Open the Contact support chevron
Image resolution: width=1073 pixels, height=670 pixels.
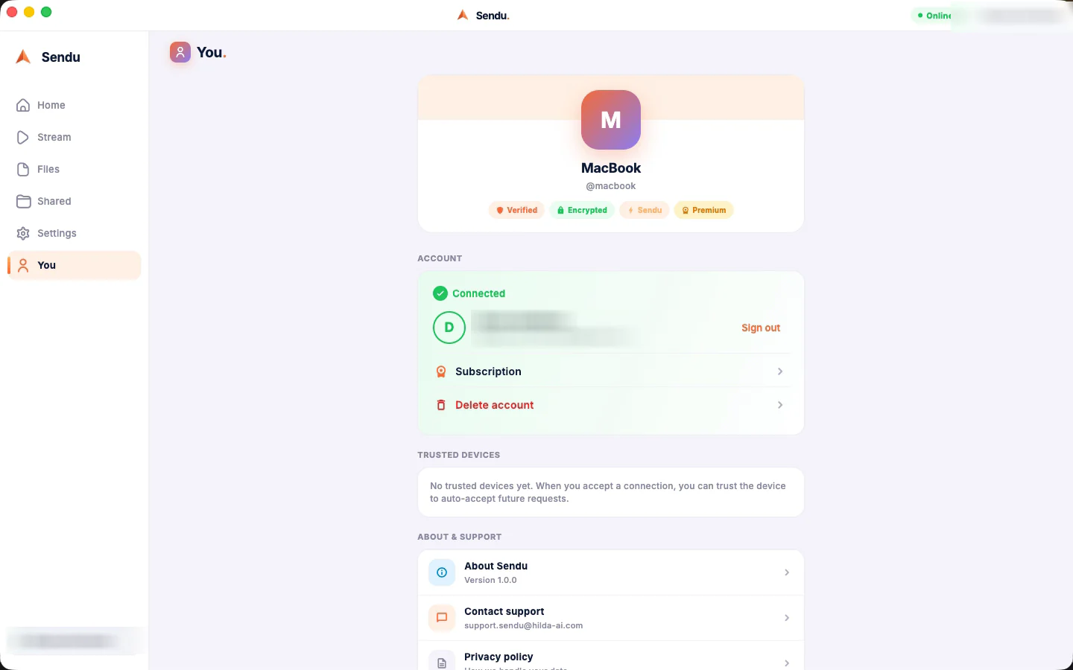[787, 618]
